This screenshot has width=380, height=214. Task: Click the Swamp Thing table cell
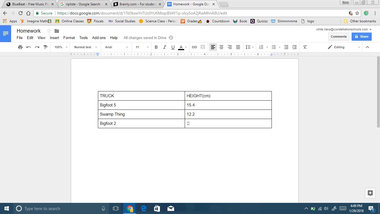(141, 114)
